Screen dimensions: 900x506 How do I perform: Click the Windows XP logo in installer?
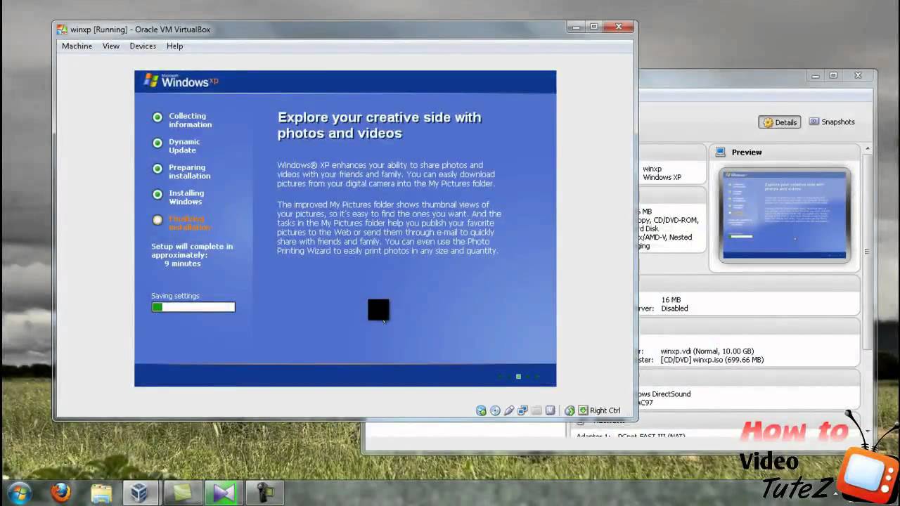tap(181, 81)
